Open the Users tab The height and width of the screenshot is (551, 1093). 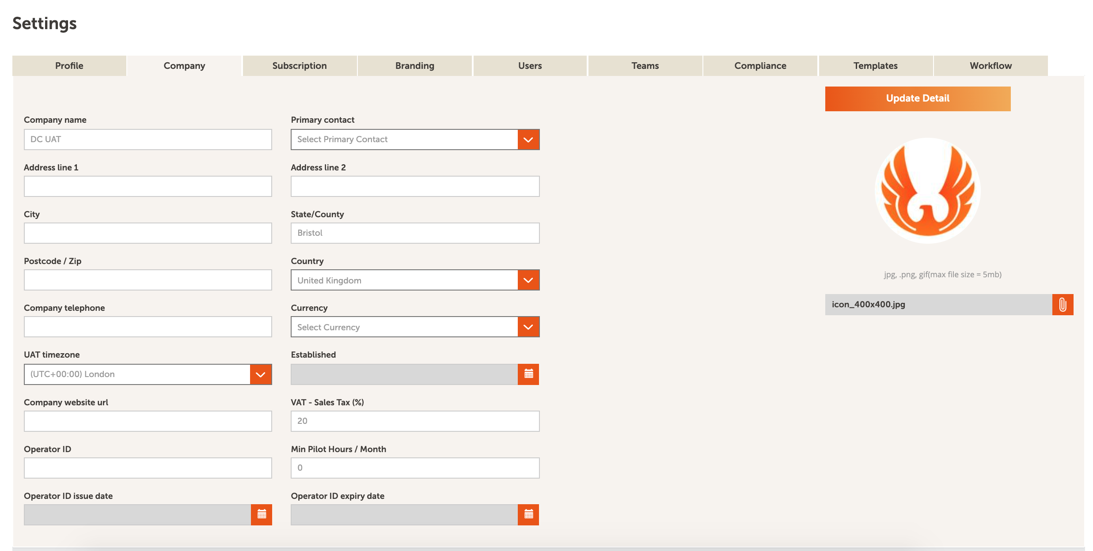530,66
